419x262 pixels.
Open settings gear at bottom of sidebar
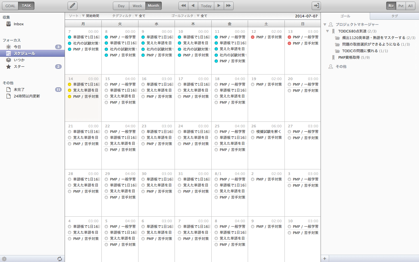pos(4,259)
